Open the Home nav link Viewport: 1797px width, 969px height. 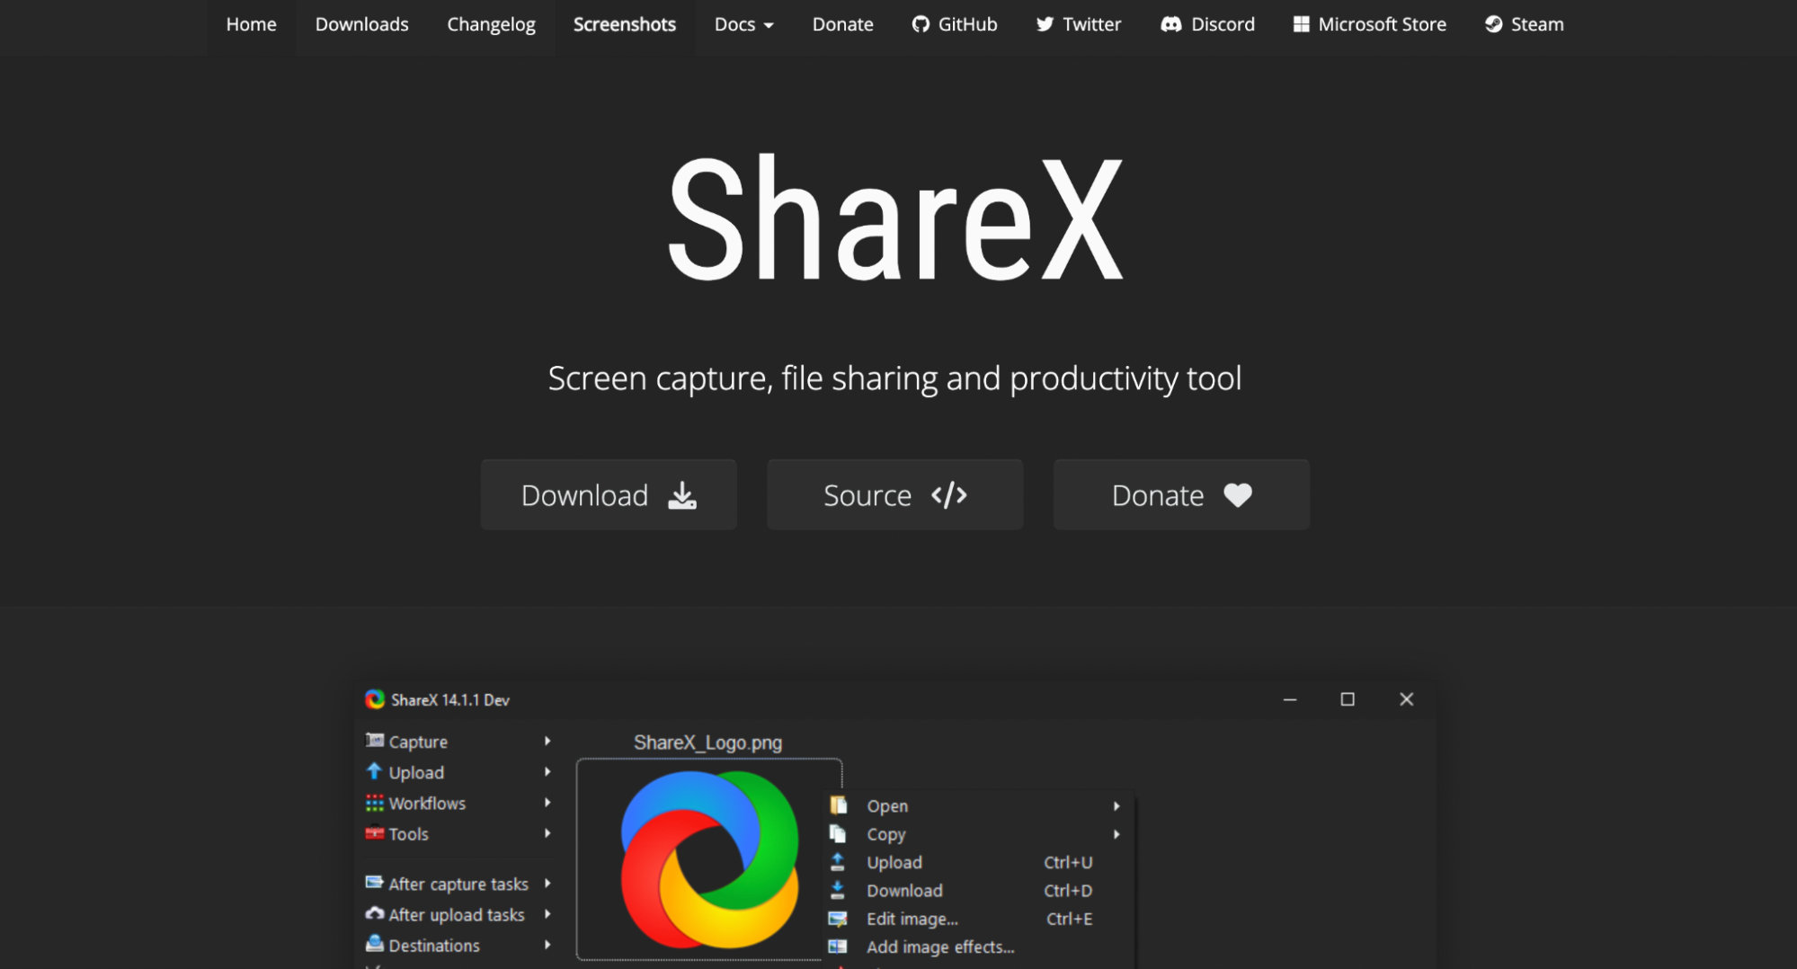251,24
